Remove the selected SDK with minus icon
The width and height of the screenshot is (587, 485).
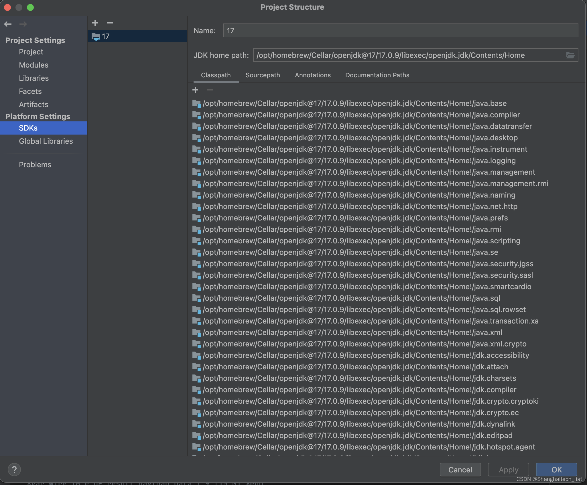[x=110, y=23]
